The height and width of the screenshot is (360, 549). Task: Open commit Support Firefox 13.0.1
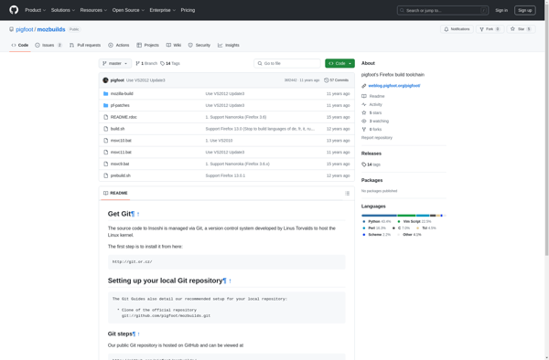(x=225, y=175)
